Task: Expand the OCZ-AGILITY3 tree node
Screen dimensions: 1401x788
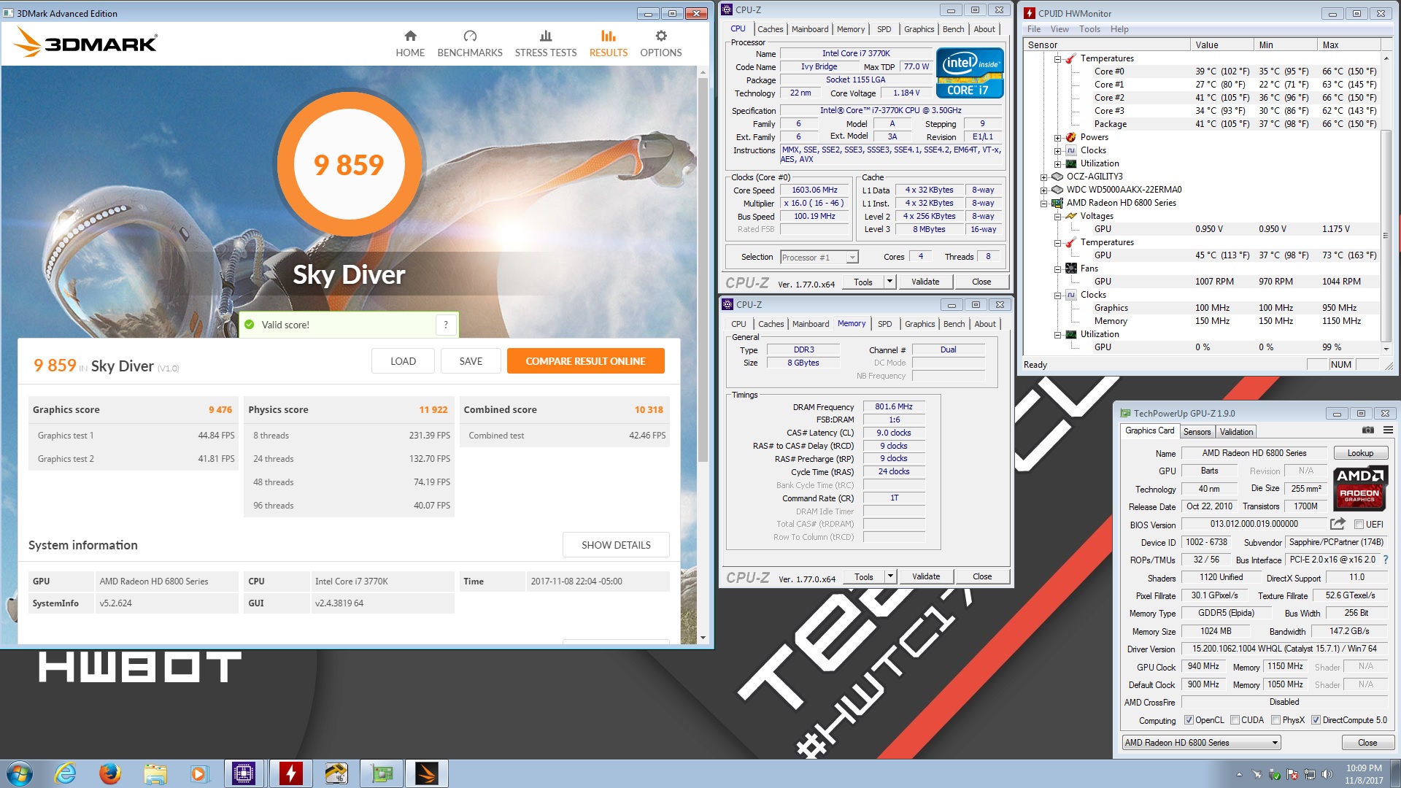Action: [1043, 177]
